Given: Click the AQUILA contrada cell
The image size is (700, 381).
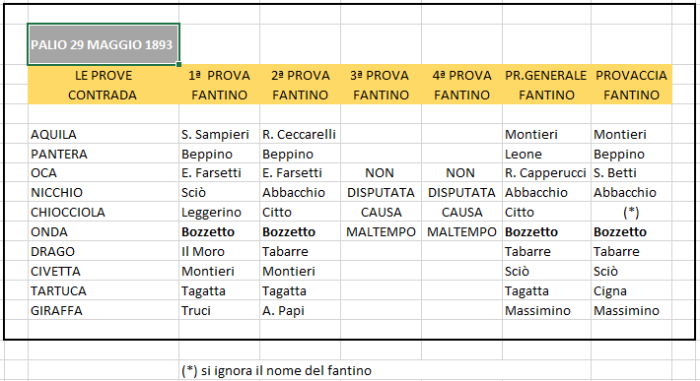Looking at the screenshot, I should 104,134.
